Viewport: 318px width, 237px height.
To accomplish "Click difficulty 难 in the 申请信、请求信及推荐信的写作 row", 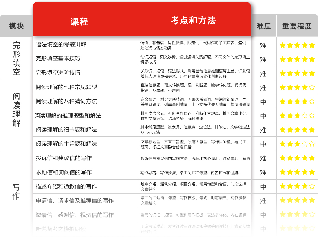I will pos(263,201).
